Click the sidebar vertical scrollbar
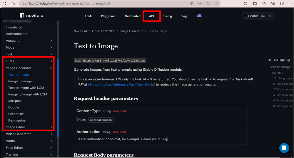This screenshot has width=294, height=158. click(x=58, y=97)
